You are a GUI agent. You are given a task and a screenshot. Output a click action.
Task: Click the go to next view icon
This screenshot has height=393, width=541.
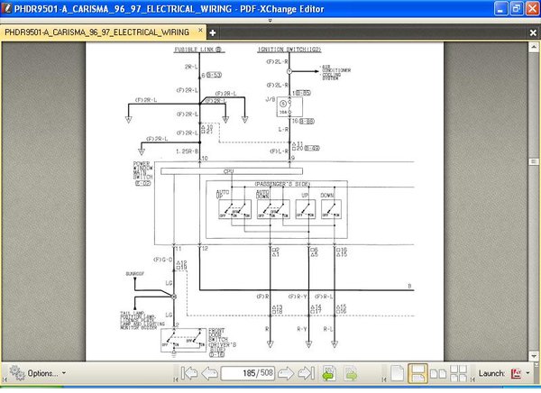pyautogui.click(x=351, y=373)
